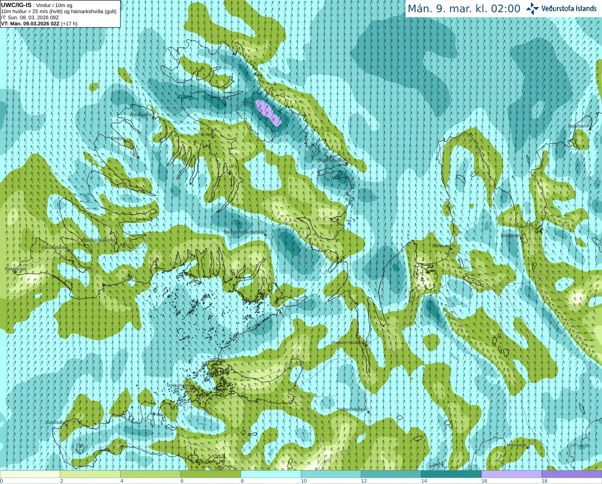Viewport: 602px width, 484px height.
Task: Click the Veðurstofa Íslands name text
Action: tap(569, 8)
